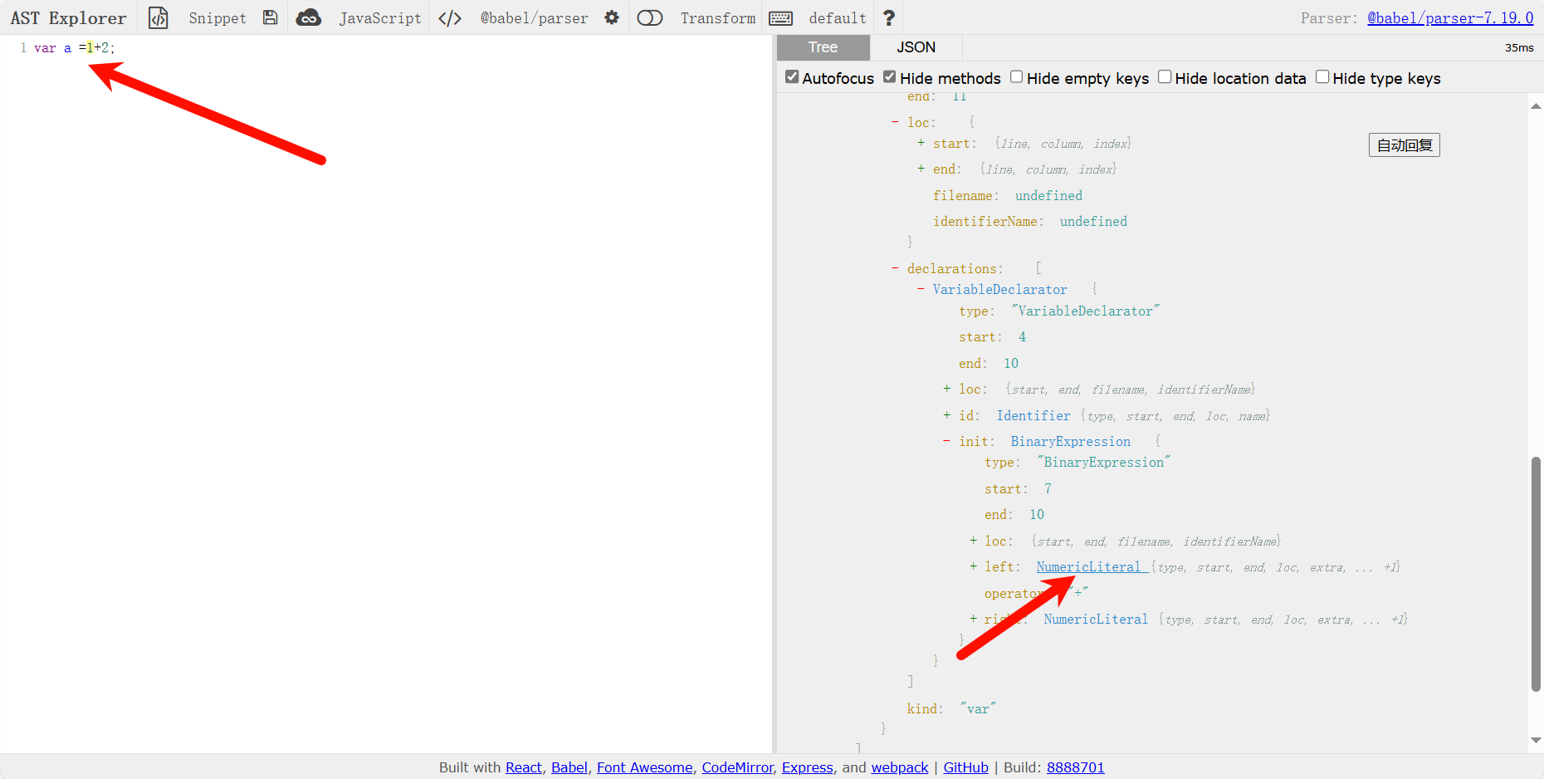The image size is (1544, 779).
Task: Collapse the VariableDeclarator node
Action: pos(921,289)
